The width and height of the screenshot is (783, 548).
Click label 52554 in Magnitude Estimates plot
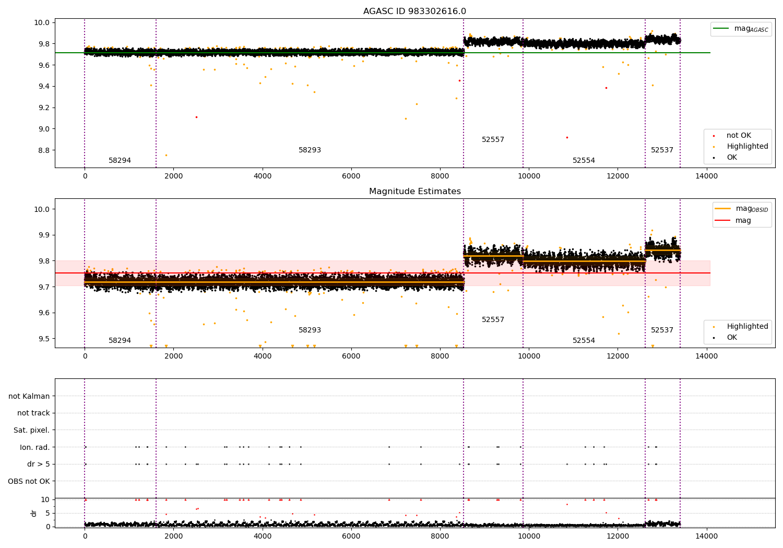pos(584,341)
